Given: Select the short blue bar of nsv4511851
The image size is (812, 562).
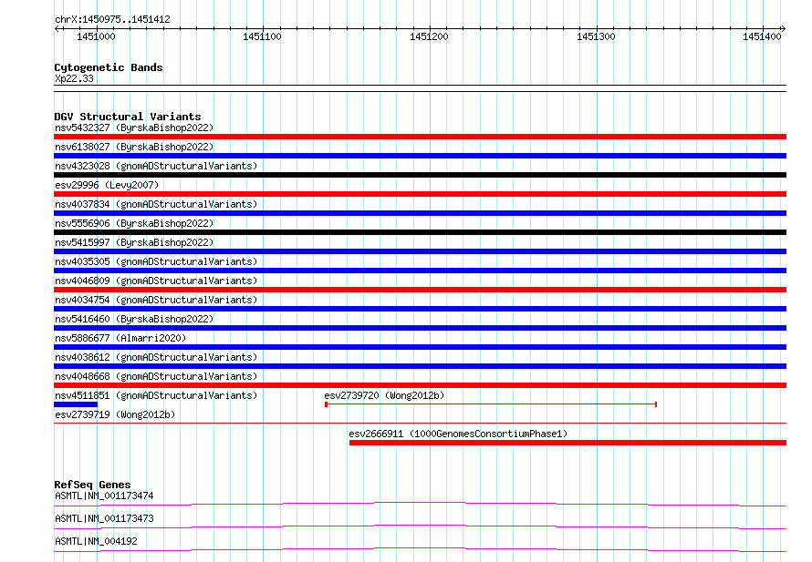Looking at the screenshot, I should [x=76, y=404].
